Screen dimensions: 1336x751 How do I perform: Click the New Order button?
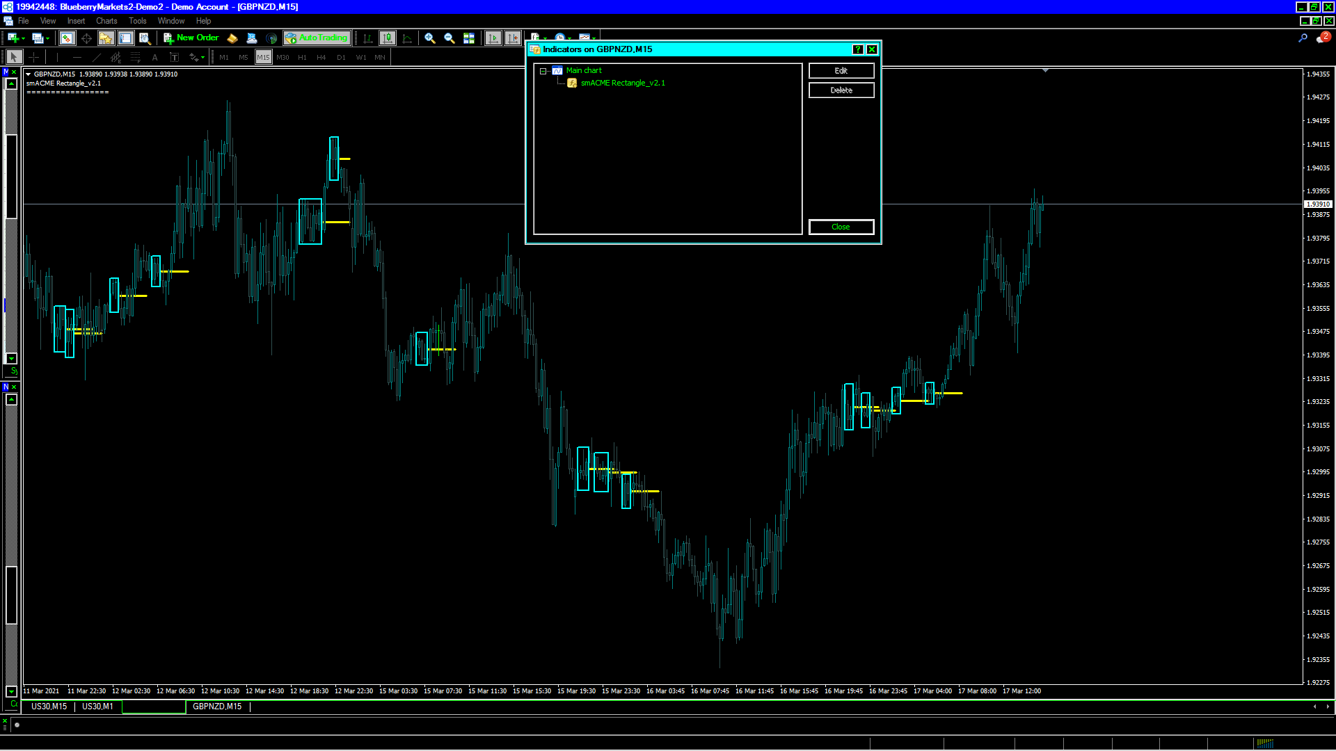(191, 38)
